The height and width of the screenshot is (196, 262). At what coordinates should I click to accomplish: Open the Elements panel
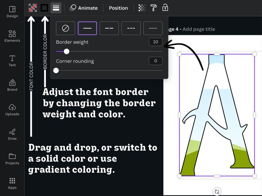point(12,36)
